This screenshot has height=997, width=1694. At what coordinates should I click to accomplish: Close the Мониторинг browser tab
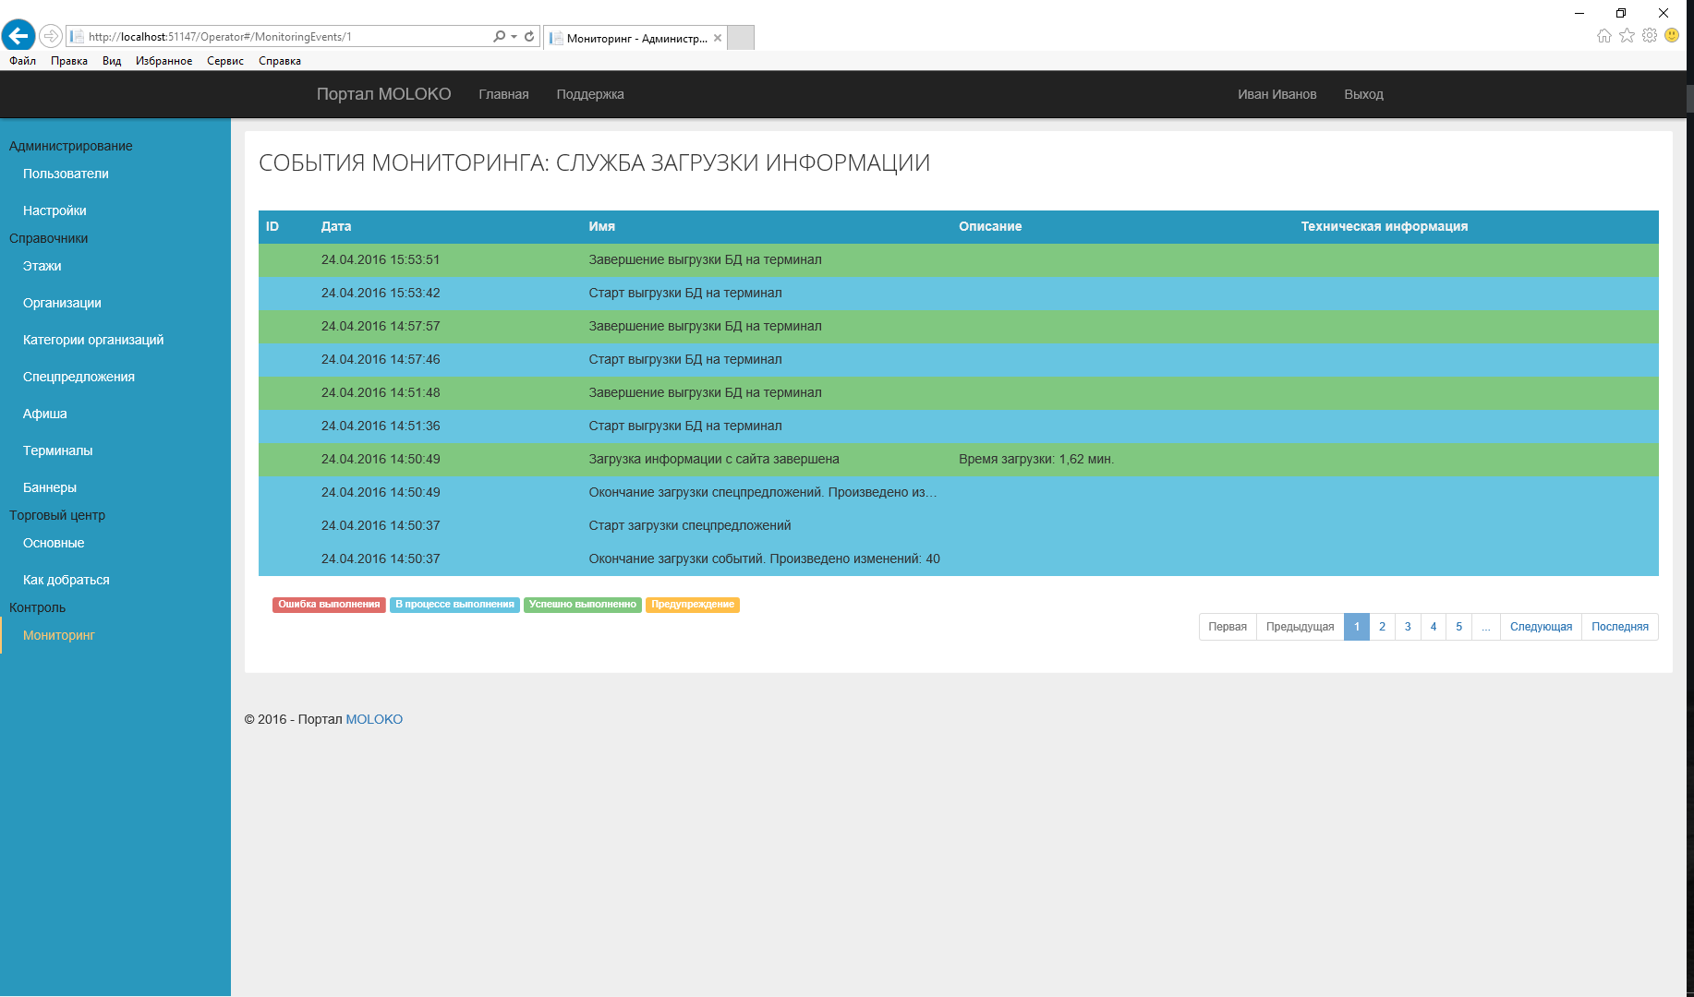718,38
